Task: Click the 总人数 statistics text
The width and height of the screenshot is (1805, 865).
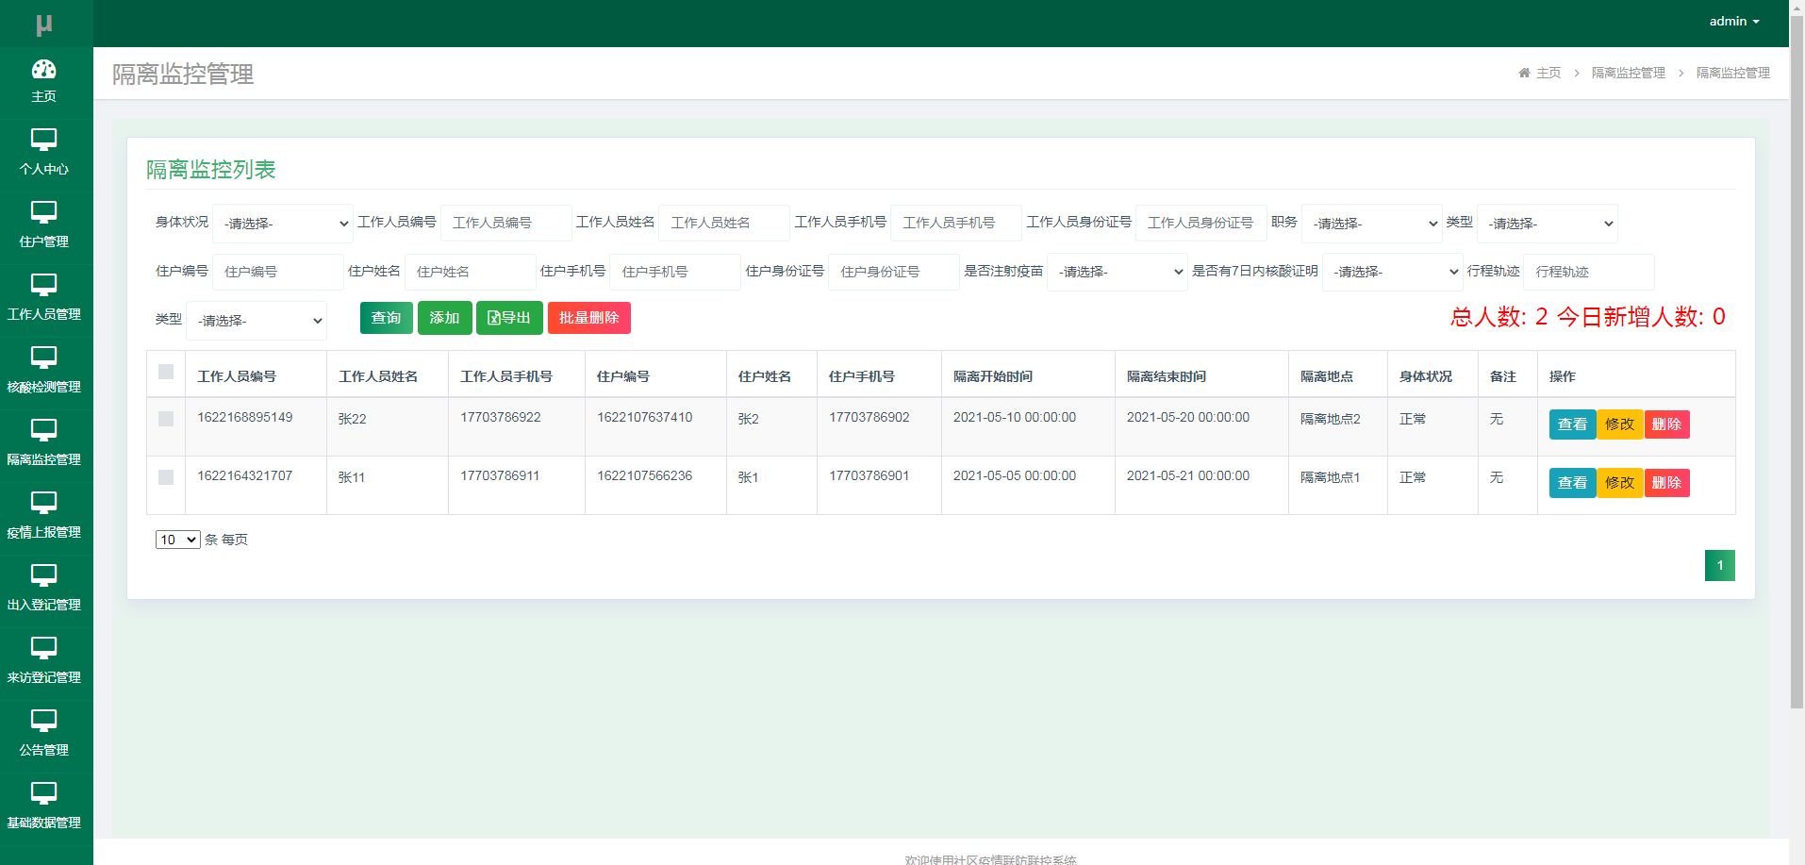Action: 1499,317
